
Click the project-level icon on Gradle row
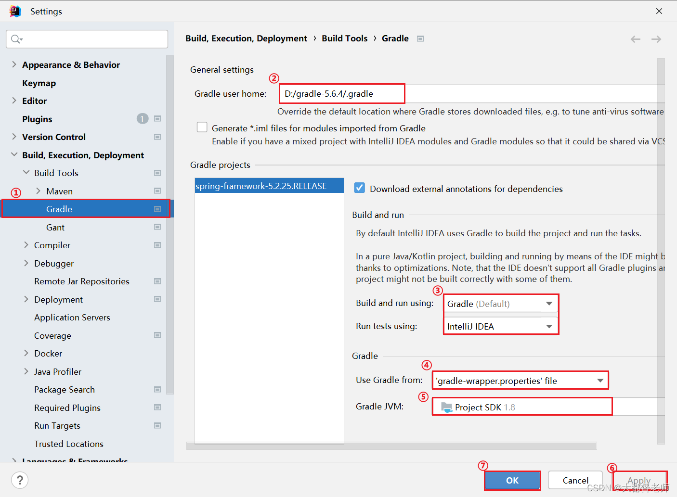click(x=157, y=209)
